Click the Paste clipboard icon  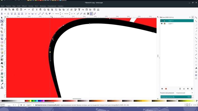pos(41,10)
